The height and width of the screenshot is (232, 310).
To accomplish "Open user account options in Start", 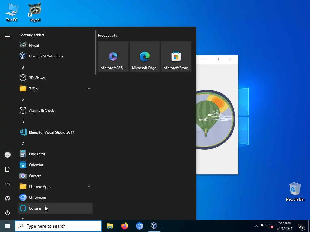I will (x=8, y=155).
